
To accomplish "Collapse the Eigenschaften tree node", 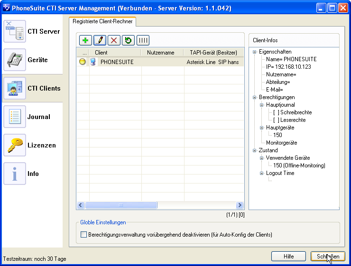I will pos(254,52).
